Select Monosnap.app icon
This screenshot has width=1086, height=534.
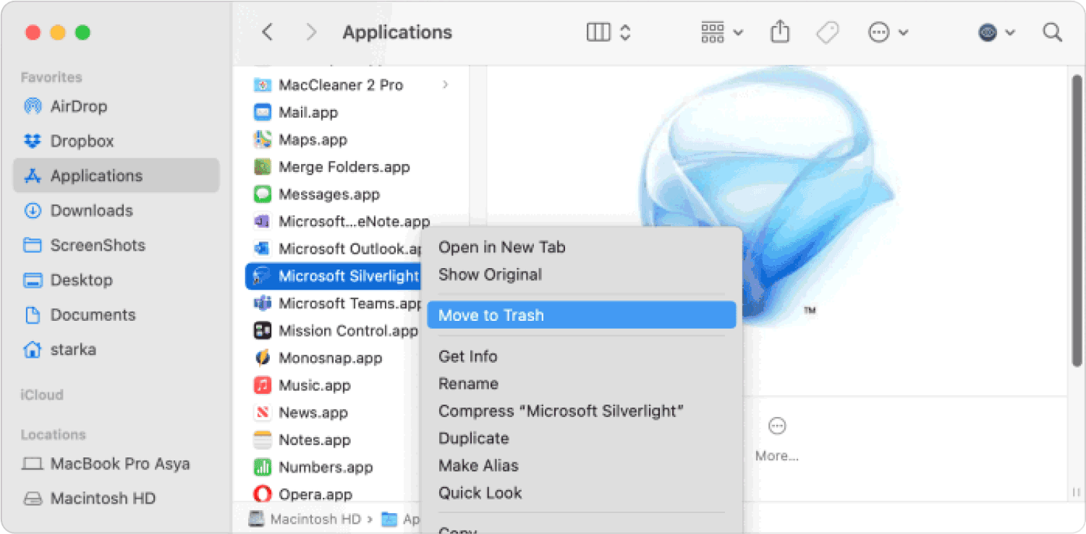coord(262,358)
